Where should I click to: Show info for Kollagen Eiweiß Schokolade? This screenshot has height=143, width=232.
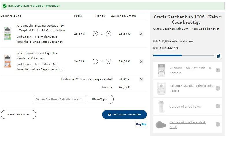pyautogui.click(x=218, y=88)
